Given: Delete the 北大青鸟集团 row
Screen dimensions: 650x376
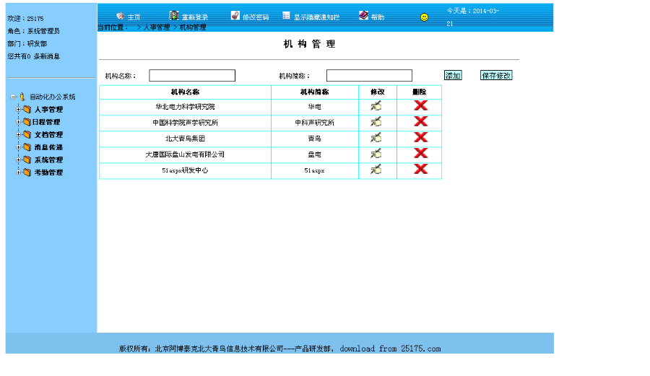Looking at the screenshot, I should coord(421,137).
